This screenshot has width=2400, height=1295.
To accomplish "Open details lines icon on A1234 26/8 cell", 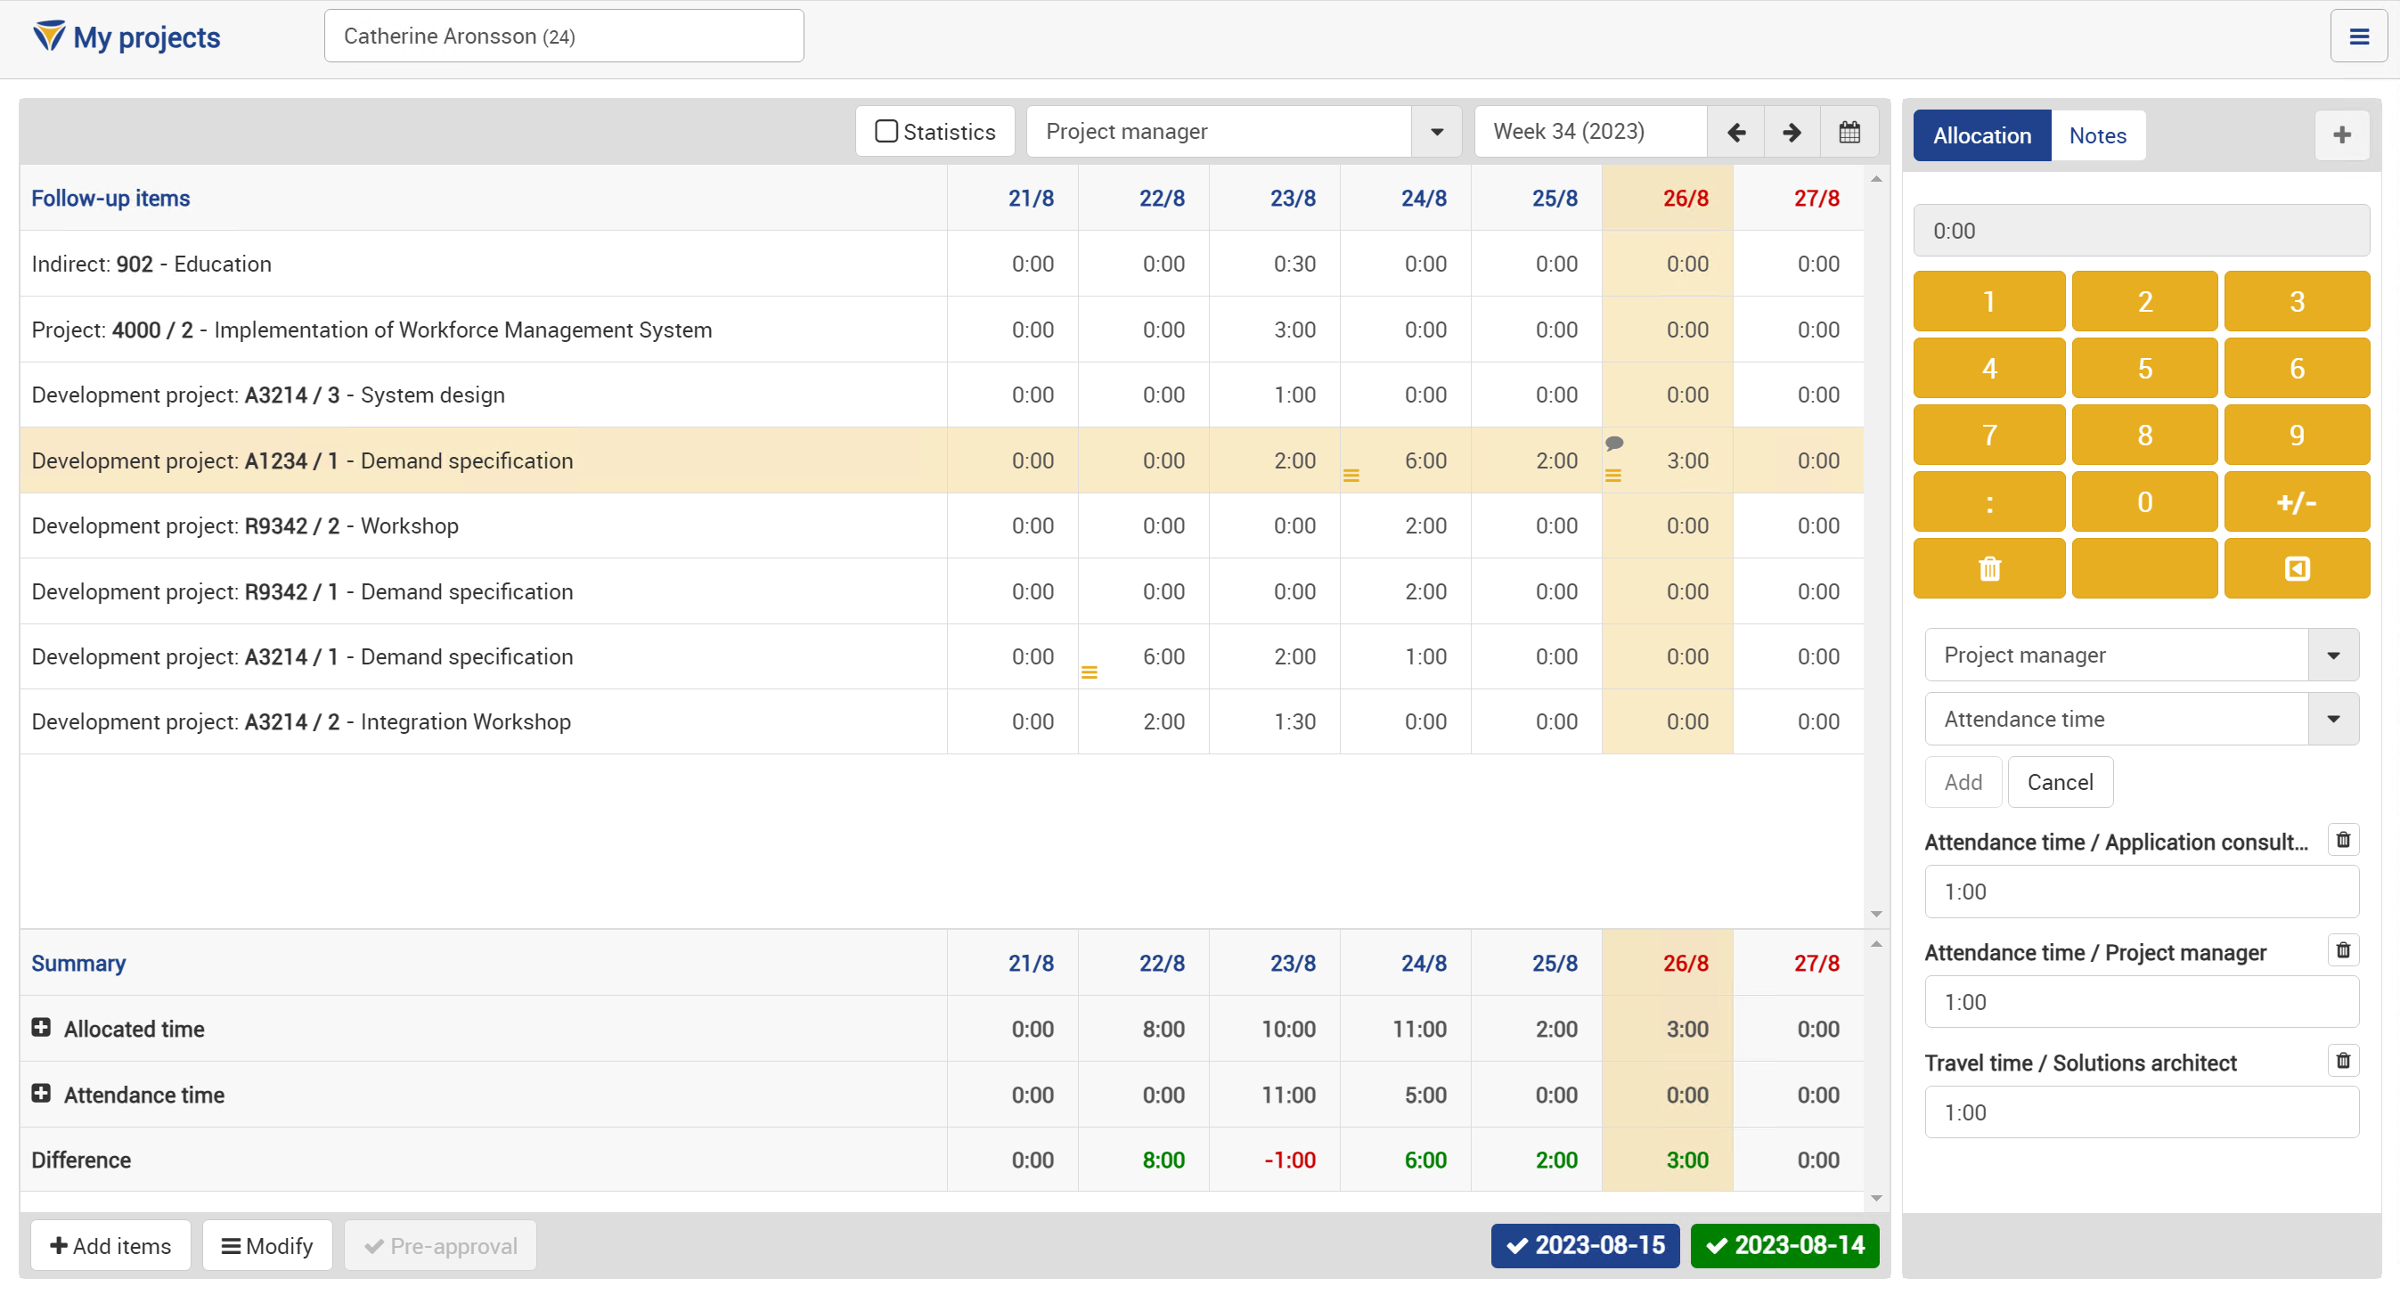I will pyautogui.click(x=1612, y=476).
